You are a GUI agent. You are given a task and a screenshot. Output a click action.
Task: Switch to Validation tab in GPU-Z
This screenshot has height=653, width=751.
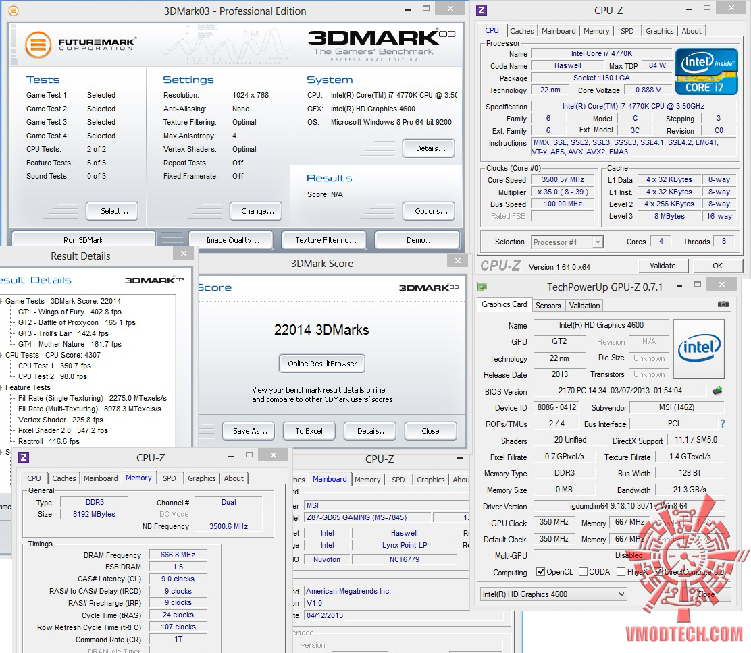coord(584,305)
